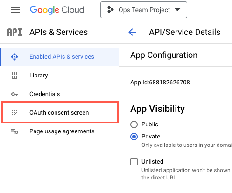The image size is (232, 193).
Task: Open the Credentials page
Action: [x=60, y=94]
